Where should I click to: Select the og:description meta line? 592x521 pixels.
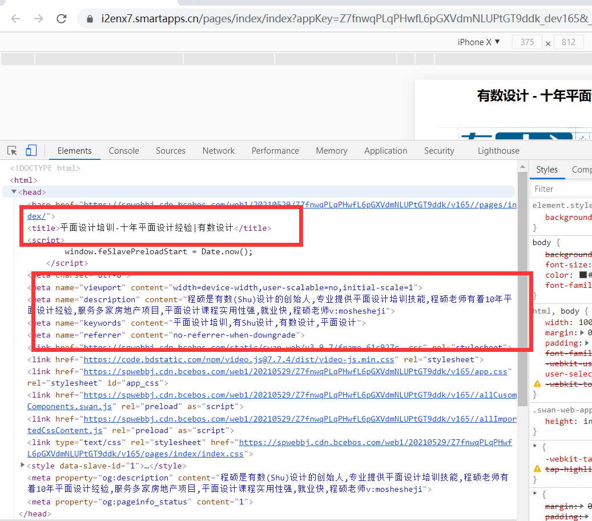point(268,483)
